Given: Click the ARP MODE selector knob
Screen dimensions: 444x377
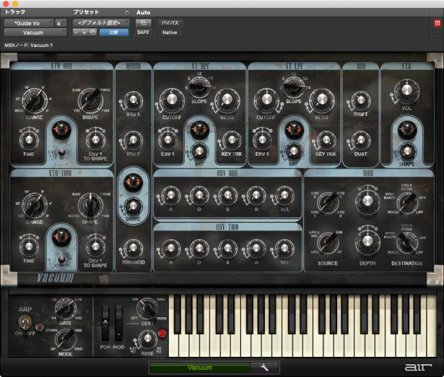Looking at the screenshot, I should pos(66,340).
